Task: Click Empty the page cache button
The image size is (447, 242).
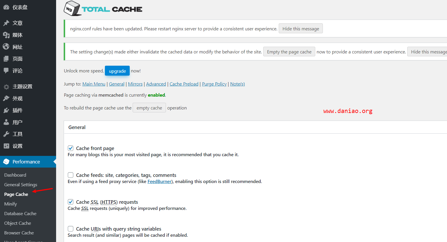Action: (x=289, y=52)
